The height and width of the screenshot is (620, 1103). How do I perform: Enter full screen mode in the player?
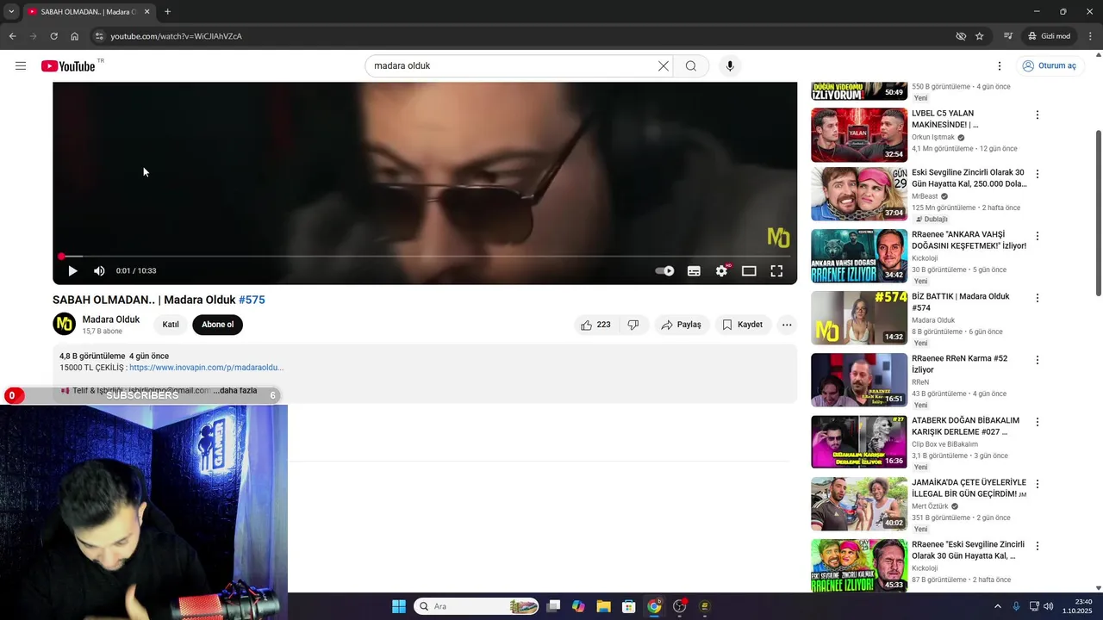click(776, 271)
